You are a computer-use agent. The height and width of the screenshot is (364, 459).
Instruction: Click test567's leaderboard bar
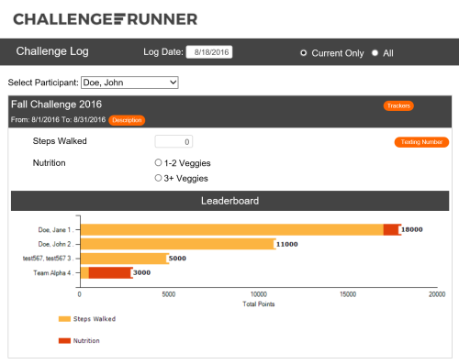click(x=125, y=259)
